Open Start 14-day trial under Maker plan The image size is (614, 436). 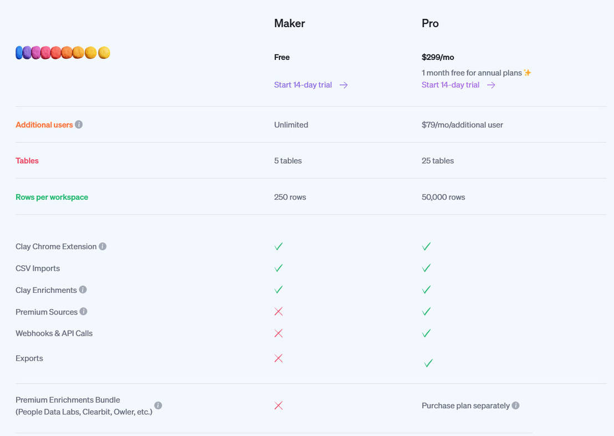pyautogui.click(x=303, y=85)
